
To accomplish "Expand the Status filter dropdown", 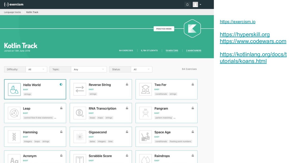I will [141, 69].
